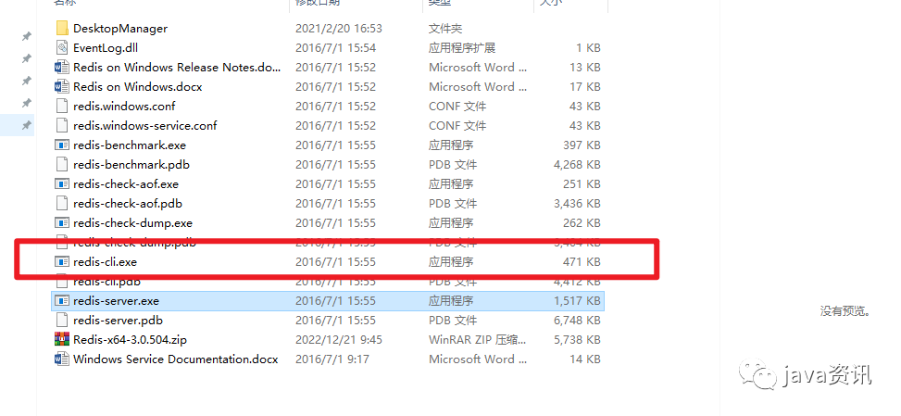Select the file name EventLog.dll
Image resolution: width=901 pixels, height=416 pixels.
click(x=106, y=47)
